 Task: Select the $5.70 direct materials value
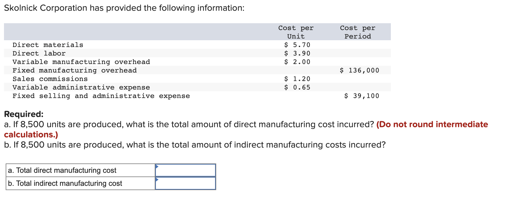[x=297, y=44]
